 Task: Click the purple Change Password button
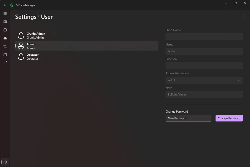(229, 118)
